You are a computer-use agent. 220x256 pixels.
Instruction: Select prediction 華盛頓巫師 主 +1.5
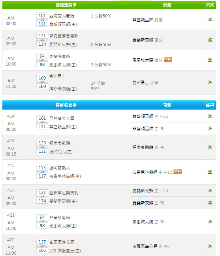coord(150,116)
